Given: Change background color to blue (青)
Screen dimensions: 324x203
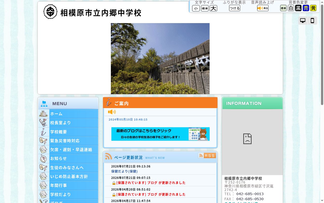Looking at the screenshot, I should click(x=306, y=8).
